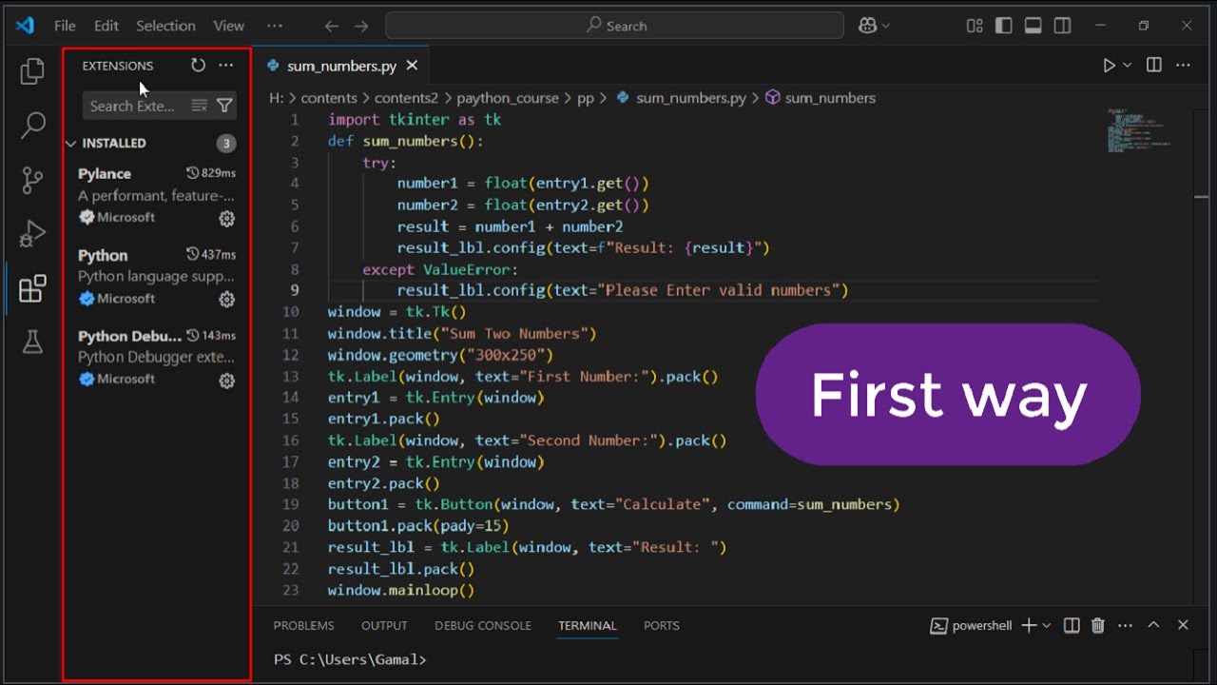This screenshot has height=685, width=1217.
Task: Open the Testing flask view
Action: coord(32,342)
